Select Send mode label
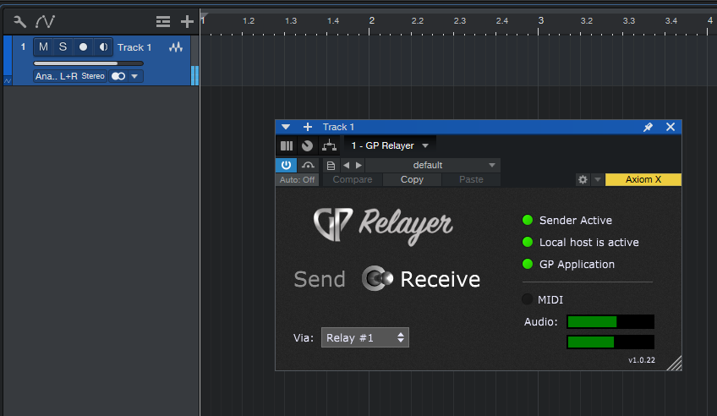The height and width of the screenshot is (416, 717). (x=320, y=279)
